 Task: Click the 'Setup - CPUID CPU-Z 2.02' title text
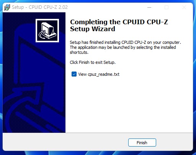40,7
